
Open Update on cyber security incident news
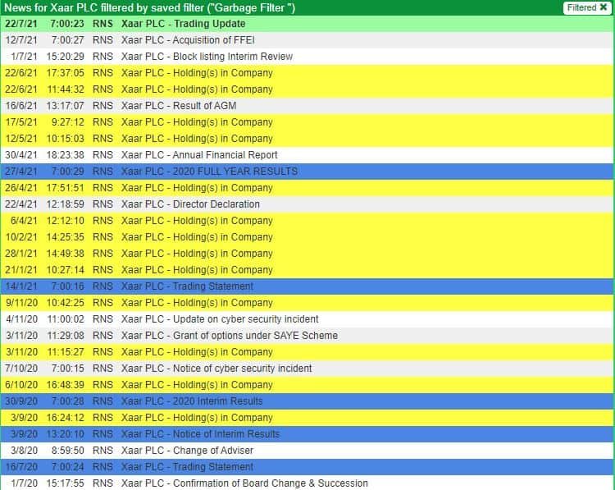pos(307,319)
